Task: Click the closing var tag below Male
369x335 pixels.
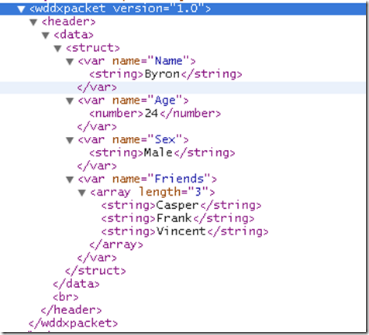Action: click(x=97, y=166)
